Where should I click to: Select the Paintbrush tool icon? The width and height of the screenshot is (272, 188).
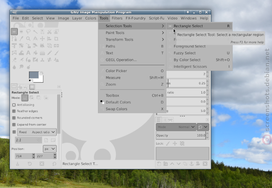coord(56,53)
